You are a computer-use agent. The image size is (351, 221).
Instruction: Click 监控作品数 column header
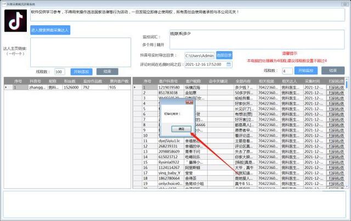[93, 81]
